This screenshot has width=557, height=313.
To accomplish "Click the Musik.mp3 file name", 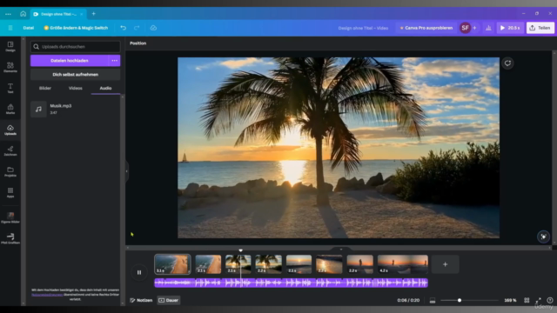I will 61,106.
